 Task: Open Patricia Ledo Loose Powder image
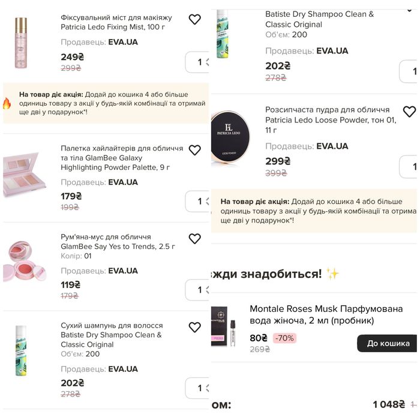pyautogui.click(x=229, y=138)
